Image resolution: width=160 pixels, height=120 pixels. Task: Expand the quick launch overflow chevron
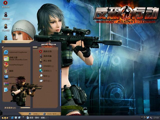coord(23,117)
